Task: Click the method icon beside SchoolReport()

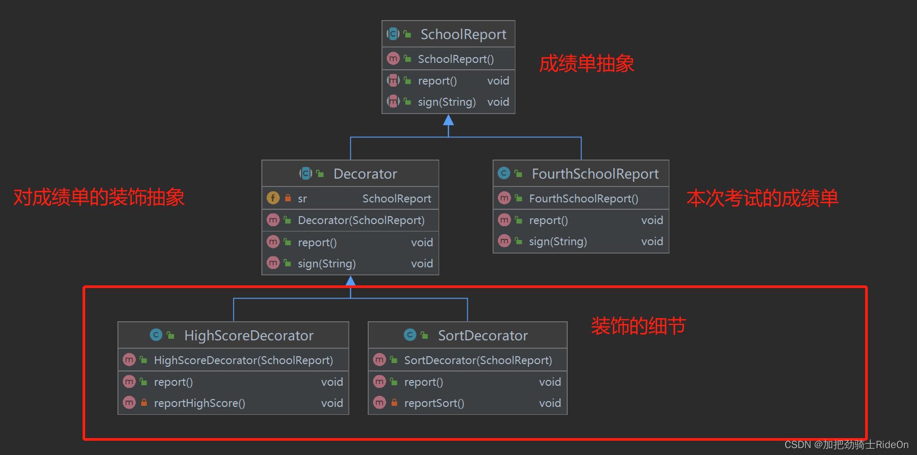Action: coord(393,59)
